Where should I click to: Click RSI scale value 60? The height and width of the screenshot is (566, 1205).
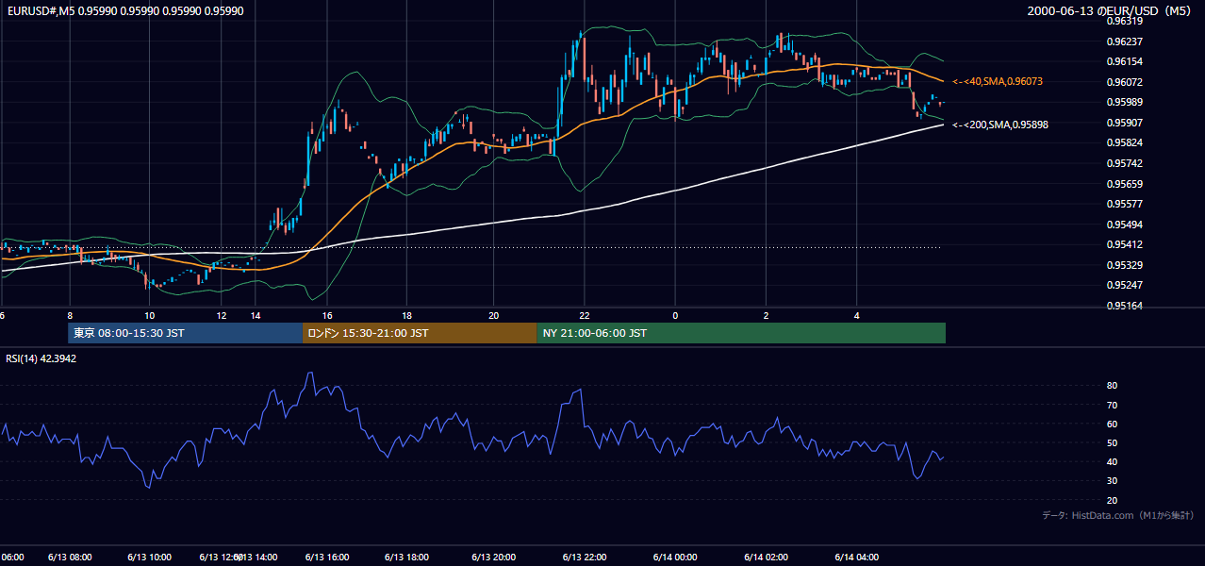[x=1113, y=424]
